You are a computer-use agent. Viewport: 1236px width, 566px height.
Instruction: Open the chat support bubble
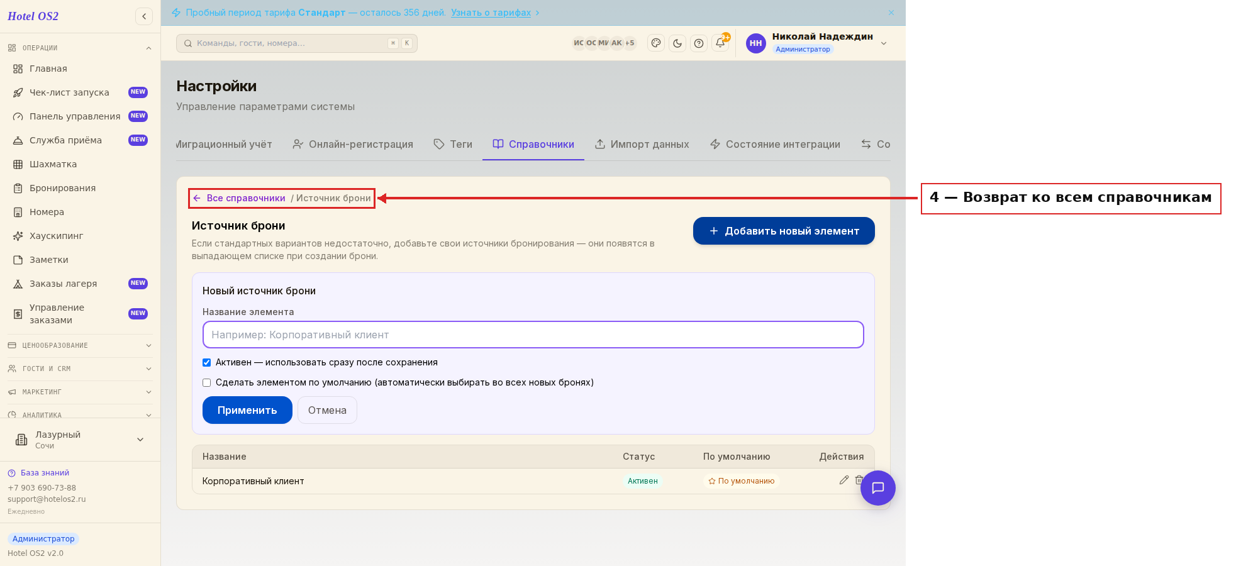coord(878,488)
